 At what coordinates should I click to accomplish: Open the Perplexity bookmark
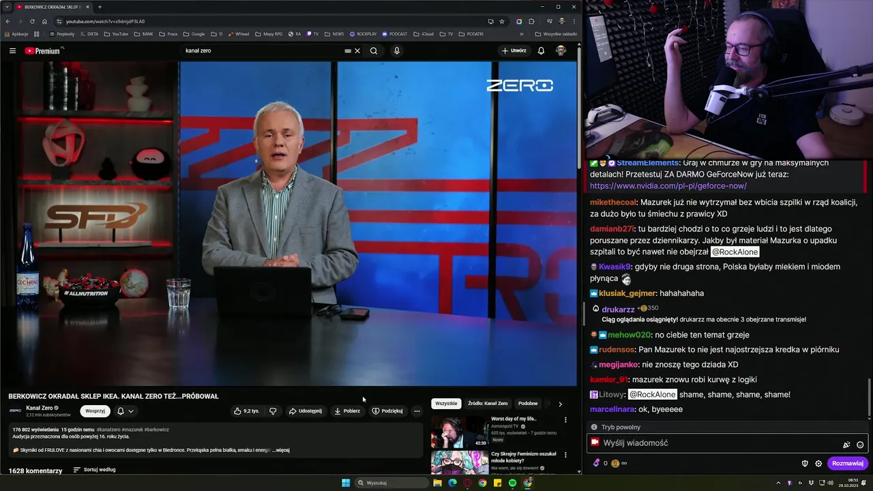click(x=62, y=33)
